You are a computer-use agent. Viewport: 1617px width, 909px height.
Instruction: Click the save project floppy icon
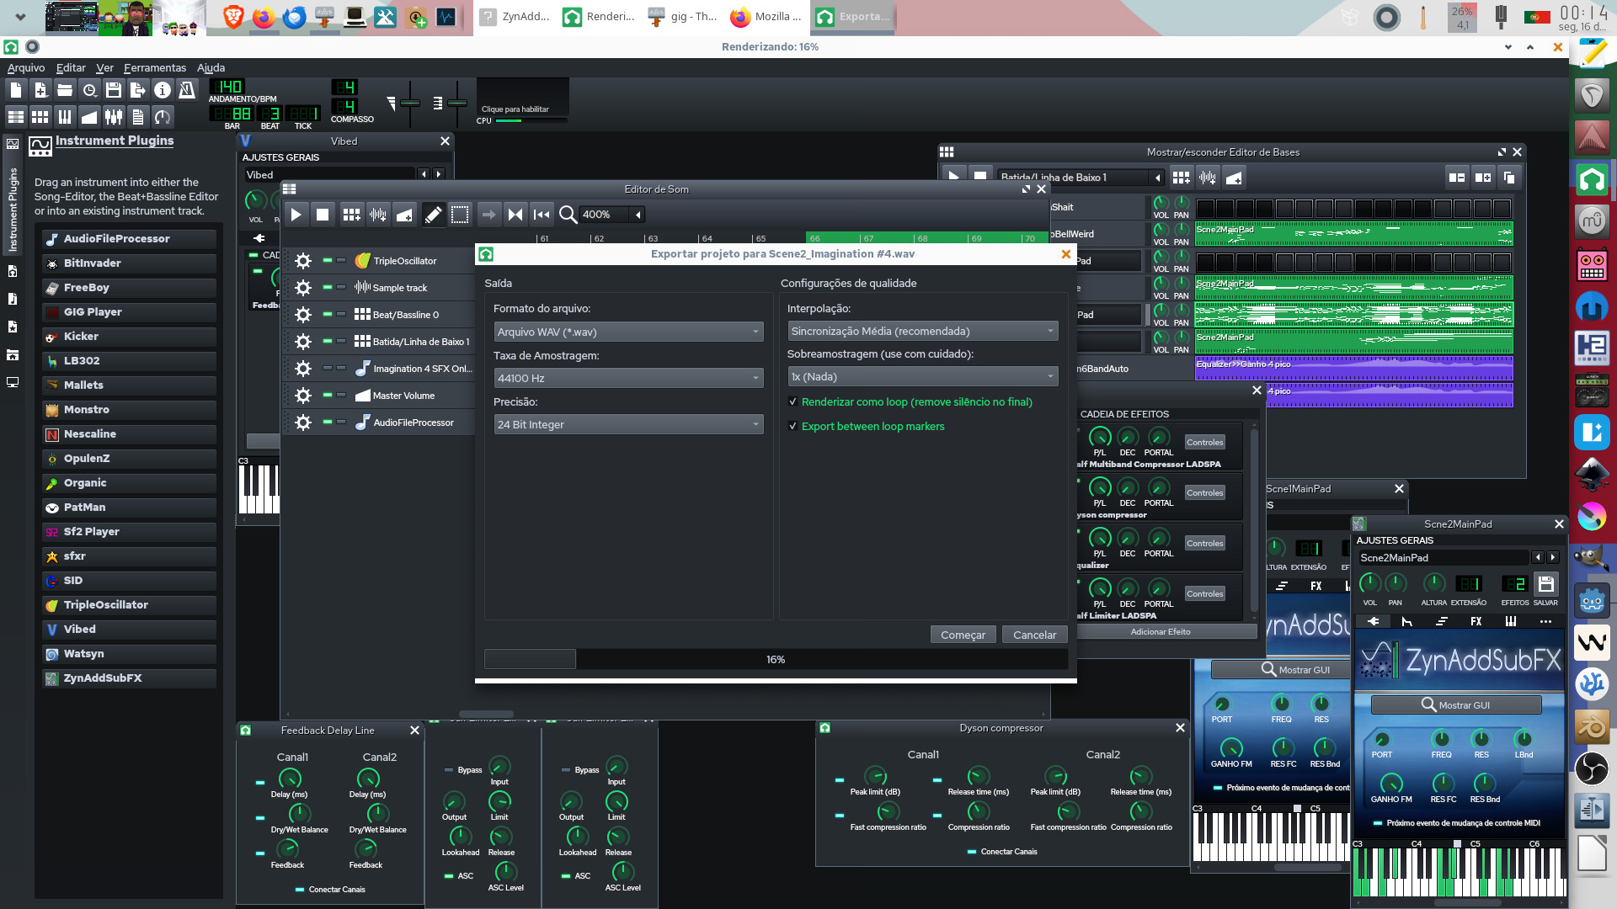pyautogui.click(x=114, y=90)
